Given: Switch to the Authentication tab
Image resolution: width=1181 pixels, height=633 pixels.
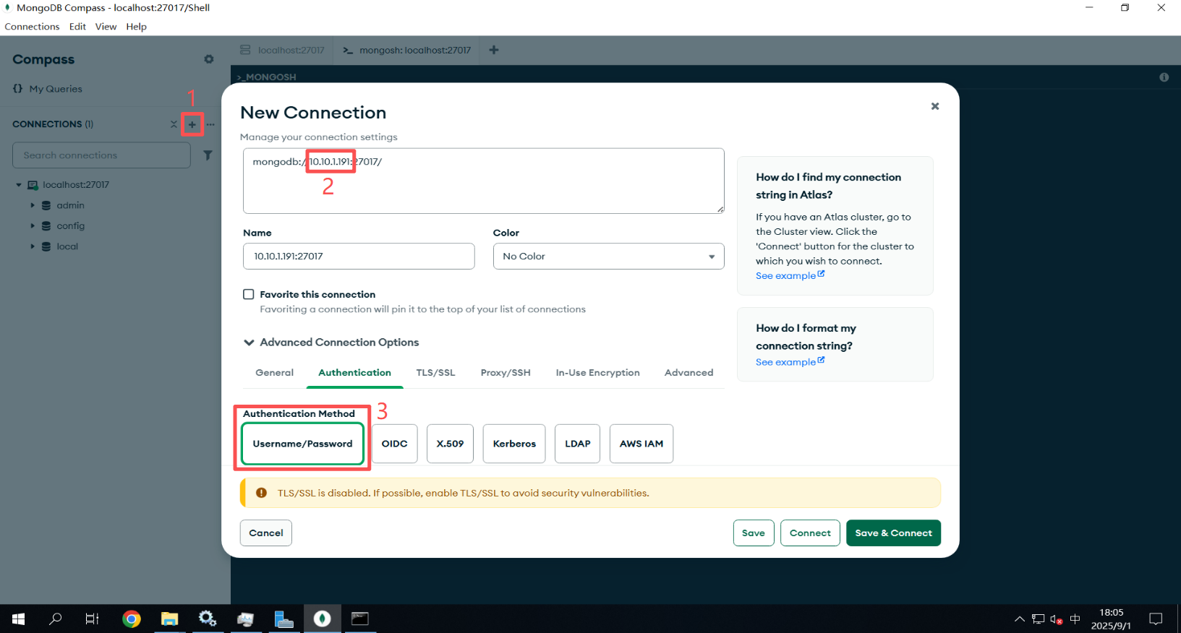Looking at the screenshot, I should tap(354, 373).
